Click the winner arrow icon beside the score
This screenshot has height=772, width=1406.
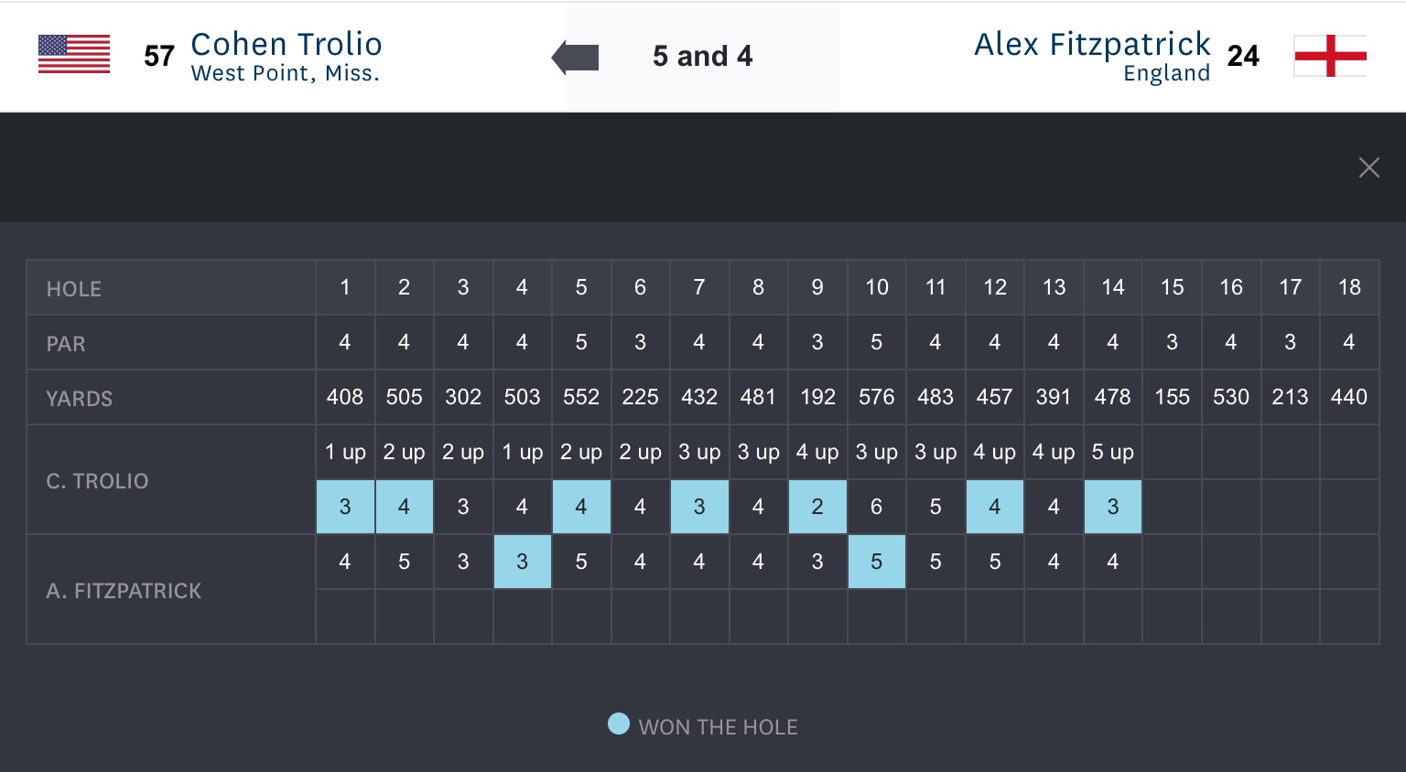tap(576, 57)
